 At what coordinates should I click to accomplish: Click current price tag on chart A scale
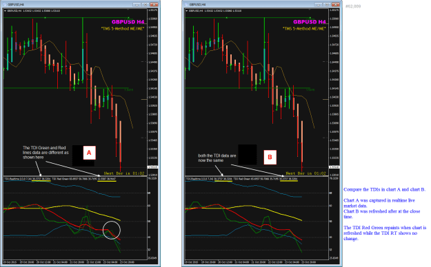[x=153, y=167]
